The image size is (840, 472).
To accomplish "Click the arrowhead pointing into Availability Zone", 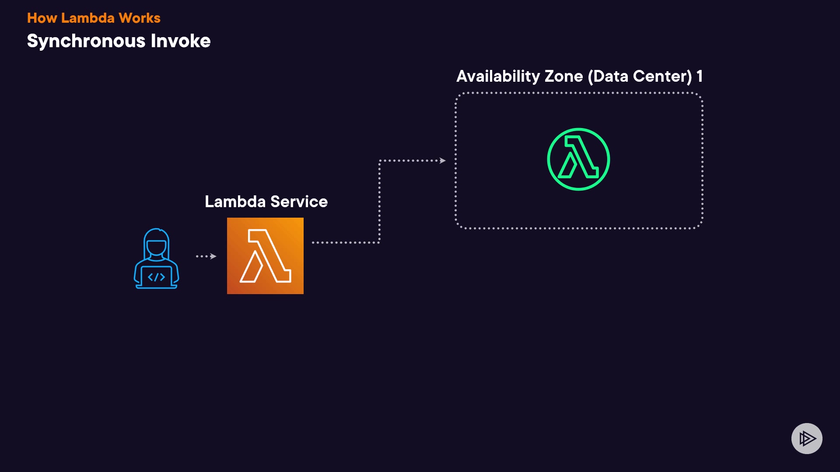I will tap(443, 160).
